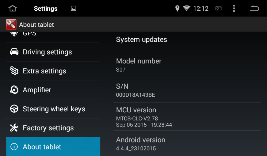Tap the Wi-Fi signal icon
Viewport: 267px width, 156px height.
pos(187,8)
